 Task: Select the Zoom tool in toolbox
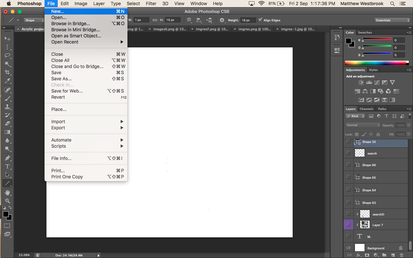(7, 201)
